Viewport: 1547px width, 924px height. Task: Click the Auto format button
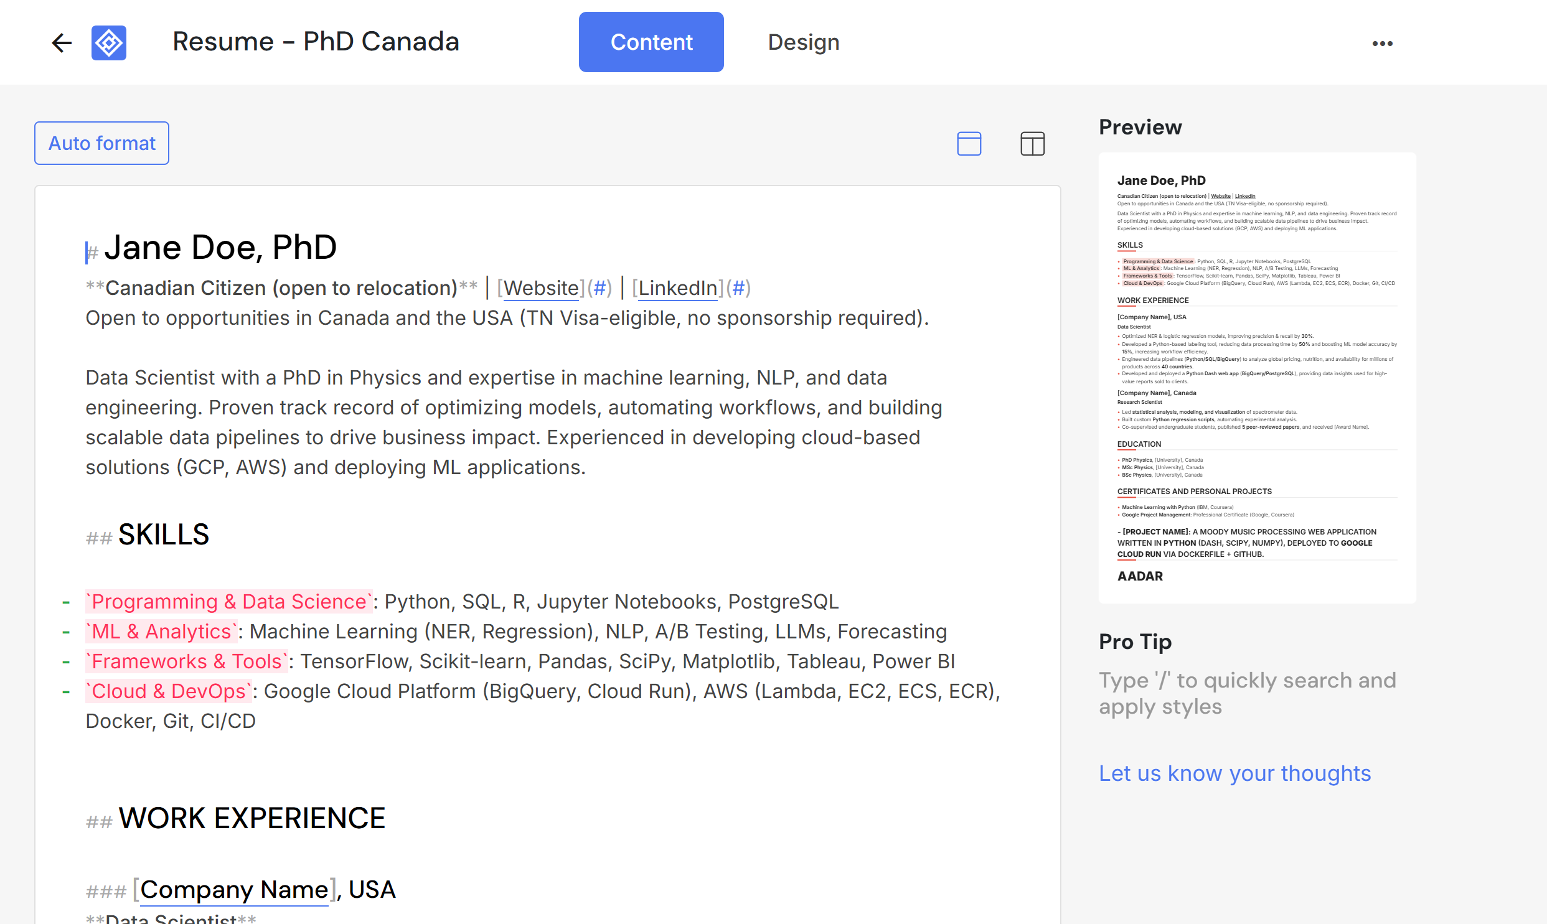(x=101, y=142)
